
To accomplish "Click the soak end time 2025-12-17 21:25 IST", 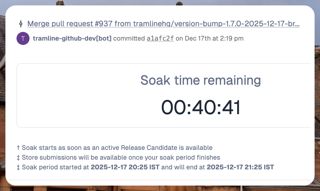I will point(240,167).
